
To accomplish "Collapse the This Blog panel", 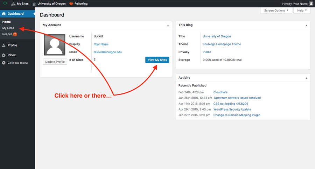I will (306, 26).
